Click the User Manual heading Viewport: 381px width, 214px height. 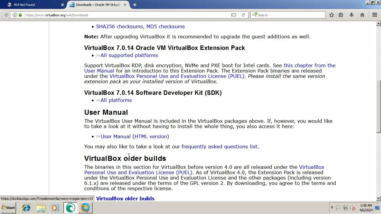click(106, 112)
